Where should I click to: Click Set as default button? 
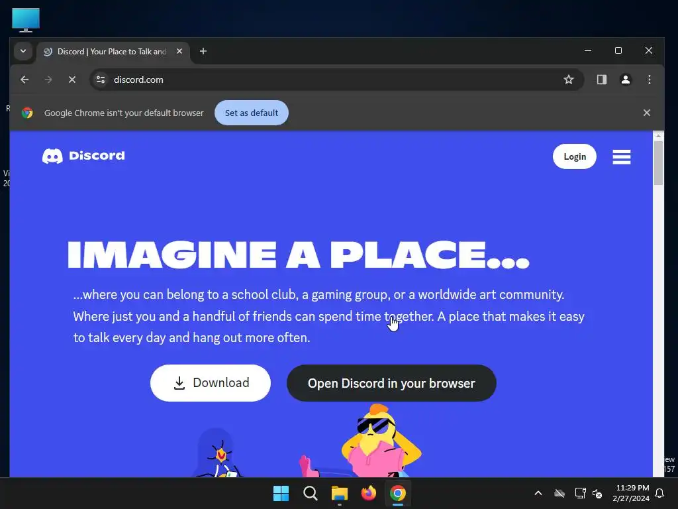coord(252,113)
